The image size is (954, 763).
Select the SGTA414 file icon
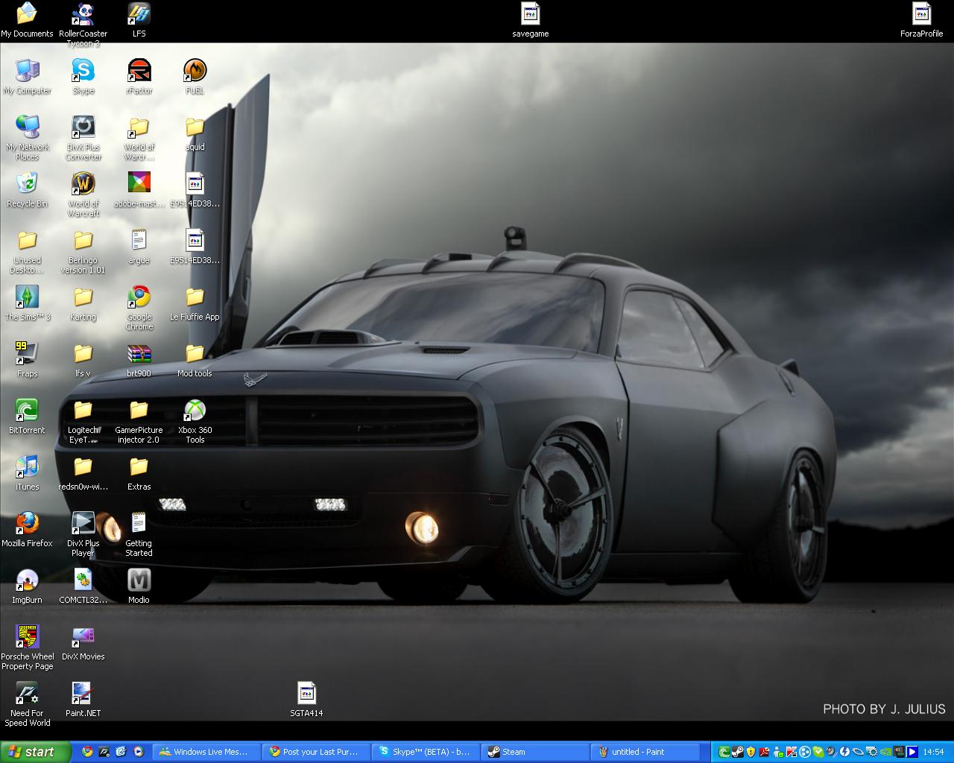coord(306,700)
